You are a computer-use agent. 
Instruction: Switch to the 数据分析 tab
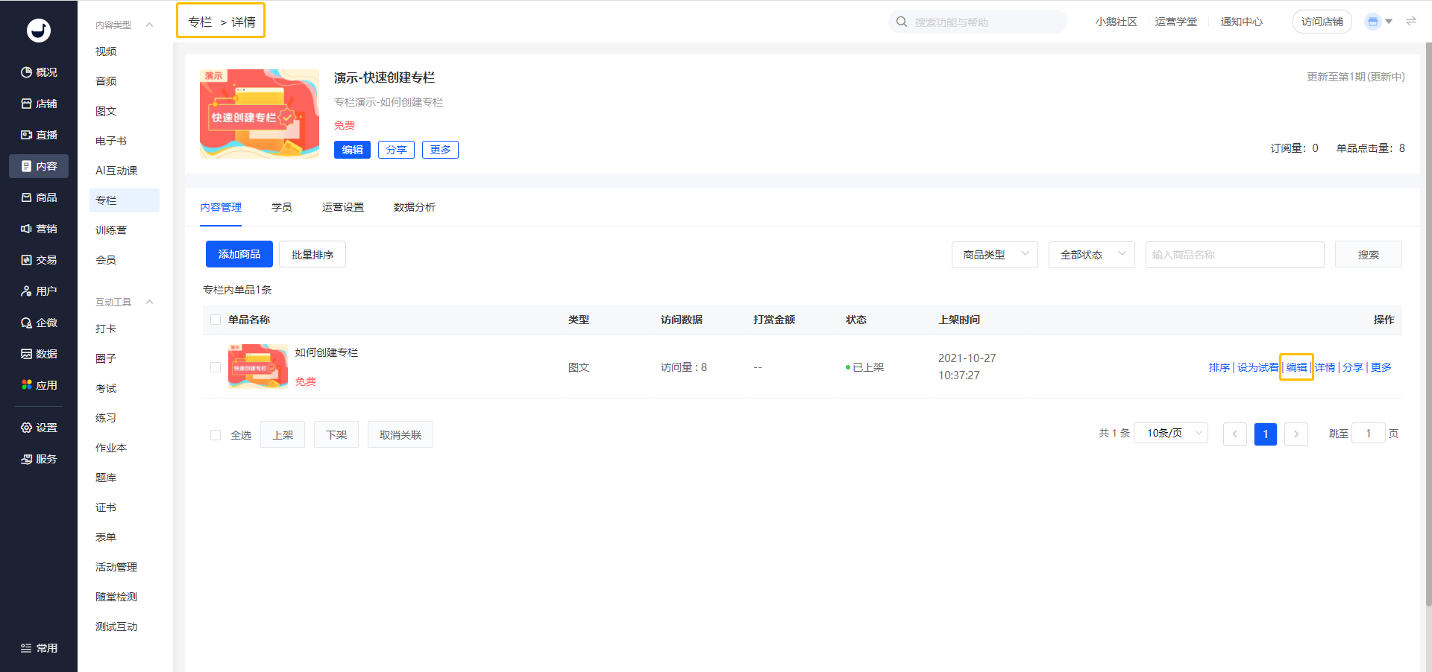pyautogui.click(x=414, y=207)
